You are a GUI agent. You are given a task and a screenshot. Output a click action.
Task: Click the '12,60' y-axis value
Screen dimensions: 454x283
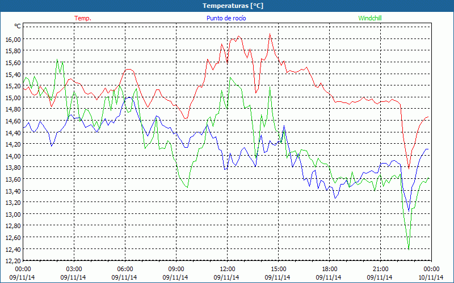click(x=13, y=238)
